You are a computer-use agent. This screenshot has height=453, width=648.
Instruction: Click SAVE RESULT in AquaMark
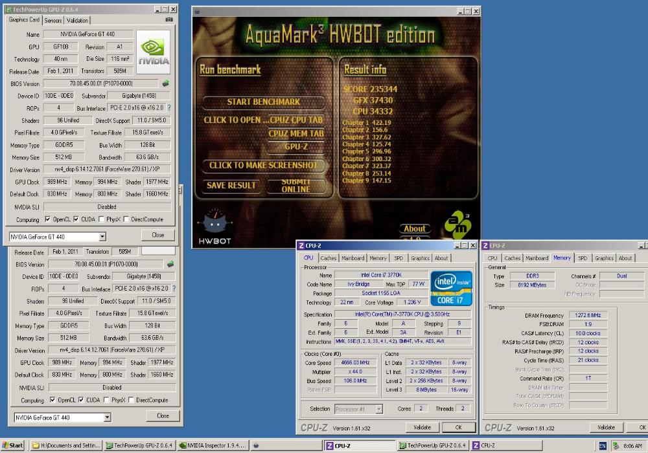[x=231, y=185]
